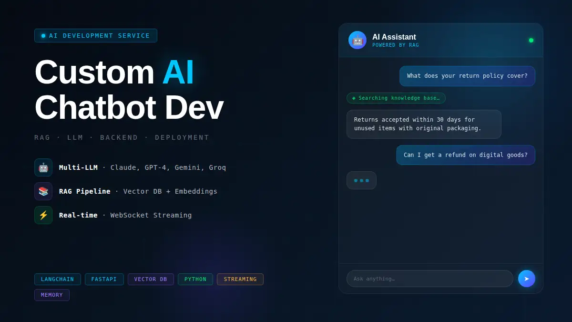Click the 'Ask anything…' input field
This screenshot has width=572, height=322.
429,279
